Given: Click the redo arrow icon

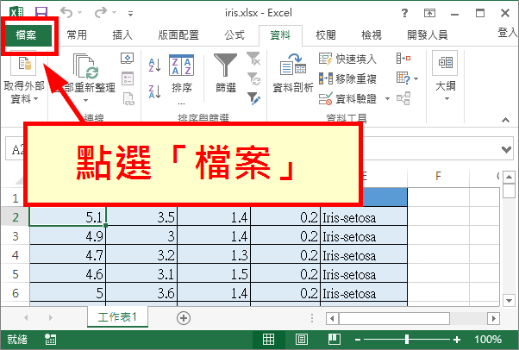Looking at the screenshot, I should (101, 13).
